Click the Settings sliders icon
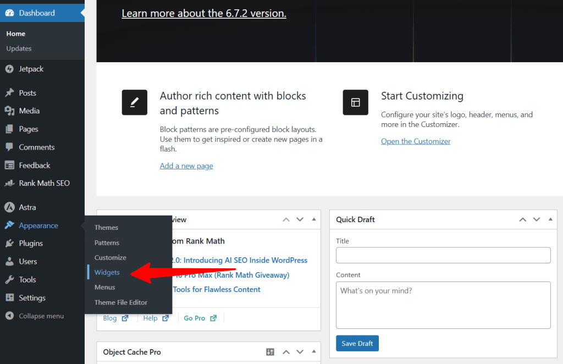563x364 pixels. click(x=9, y=298)
